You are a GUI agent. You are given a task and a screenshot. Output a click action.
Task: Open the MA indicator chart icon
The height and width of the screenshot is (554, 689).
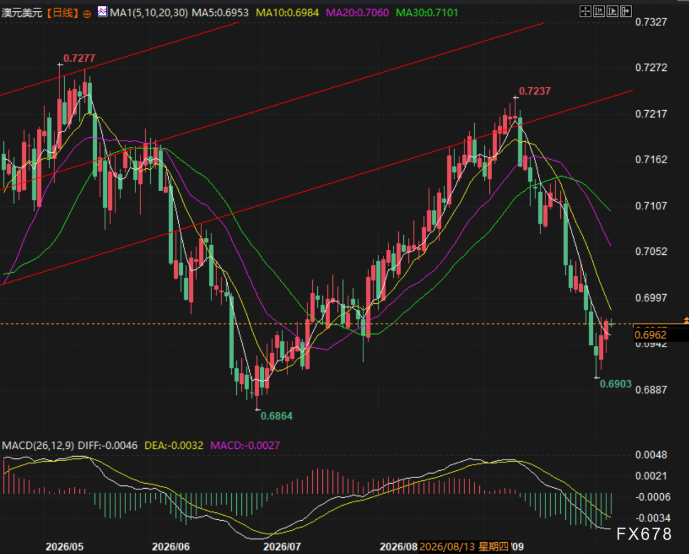102,11
